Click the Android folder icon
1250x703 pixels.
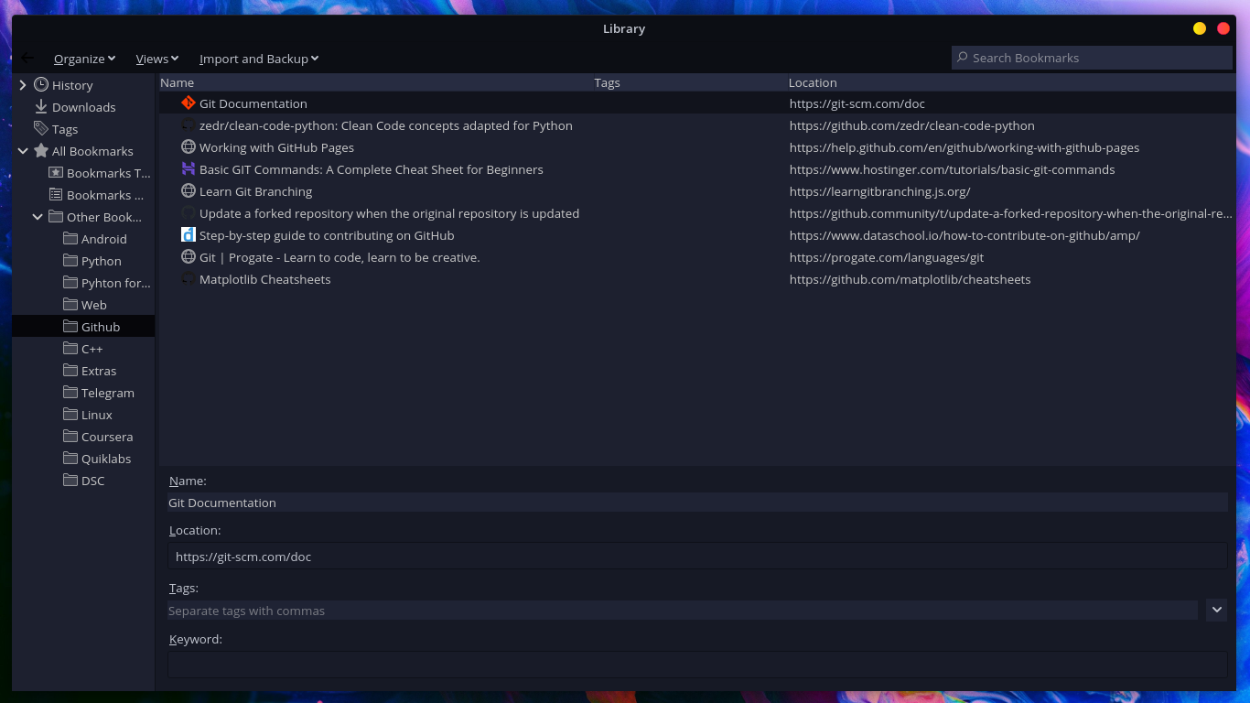[70, 239]
